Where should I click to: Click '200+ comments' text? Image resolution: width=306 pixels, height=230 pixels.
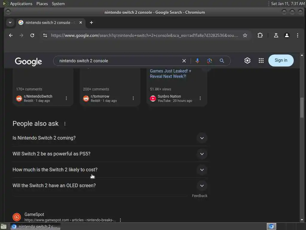(96, 89)
